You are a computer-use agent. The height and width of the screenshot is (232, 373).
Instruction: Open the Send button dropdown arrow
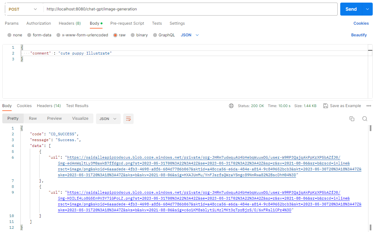click(x=367, y=9)
